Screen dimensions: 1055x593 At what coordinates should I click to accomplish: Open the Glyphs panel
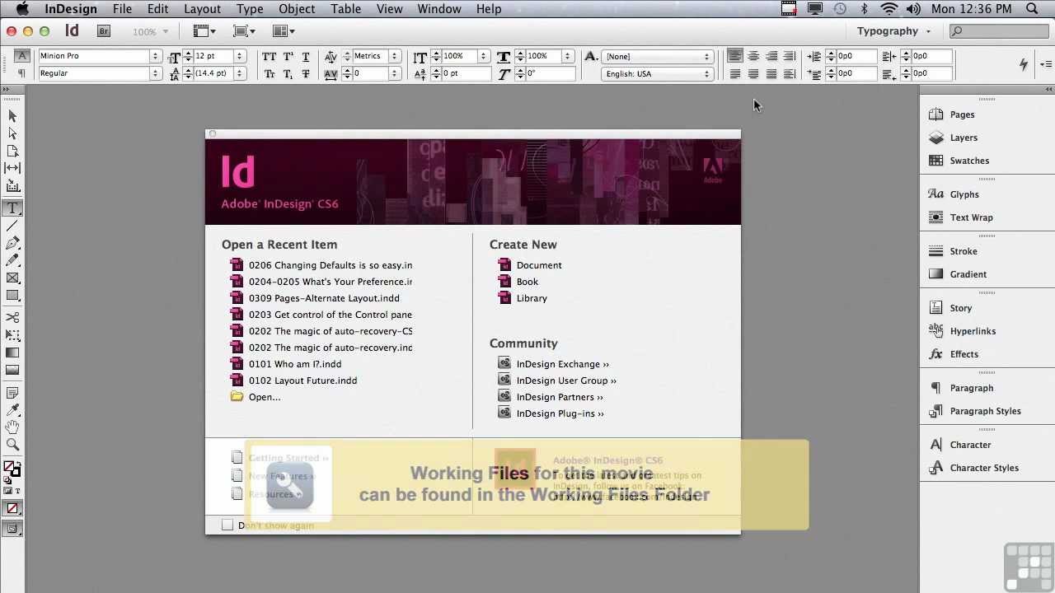click(953, 194)
